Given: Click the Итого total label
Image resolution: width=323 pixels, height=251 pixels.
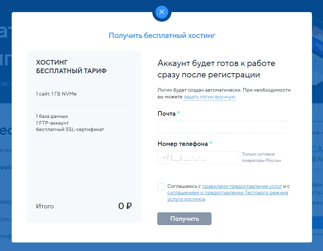Looking at the screenshot, I should (x=45, y=206).
